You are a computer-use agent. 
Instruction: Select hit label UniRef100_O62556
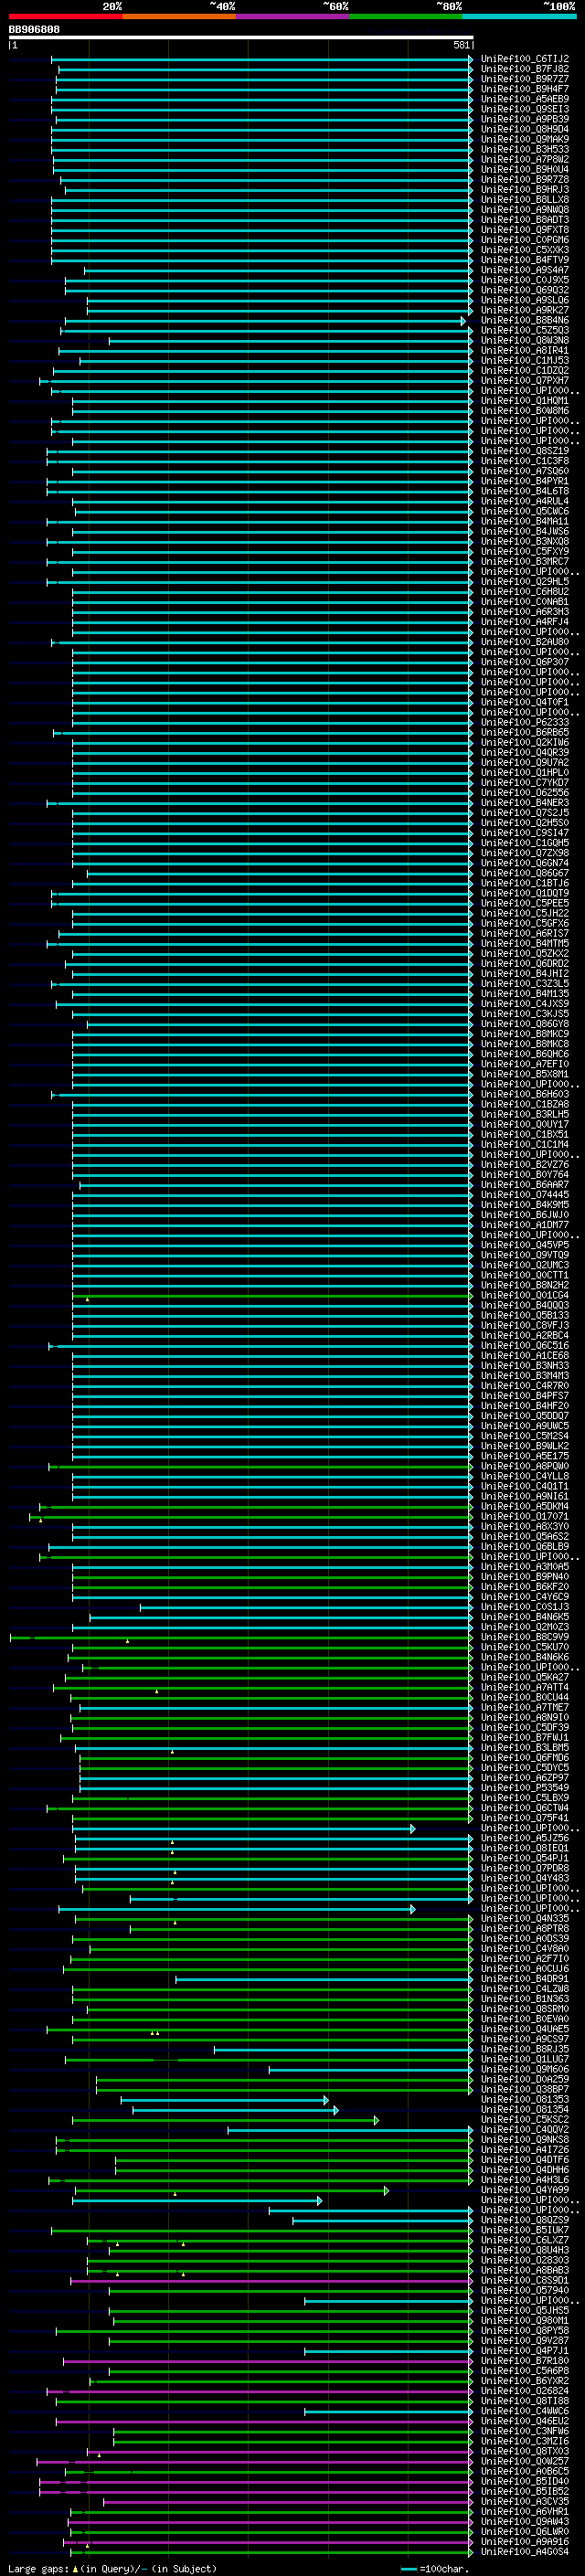525,793
